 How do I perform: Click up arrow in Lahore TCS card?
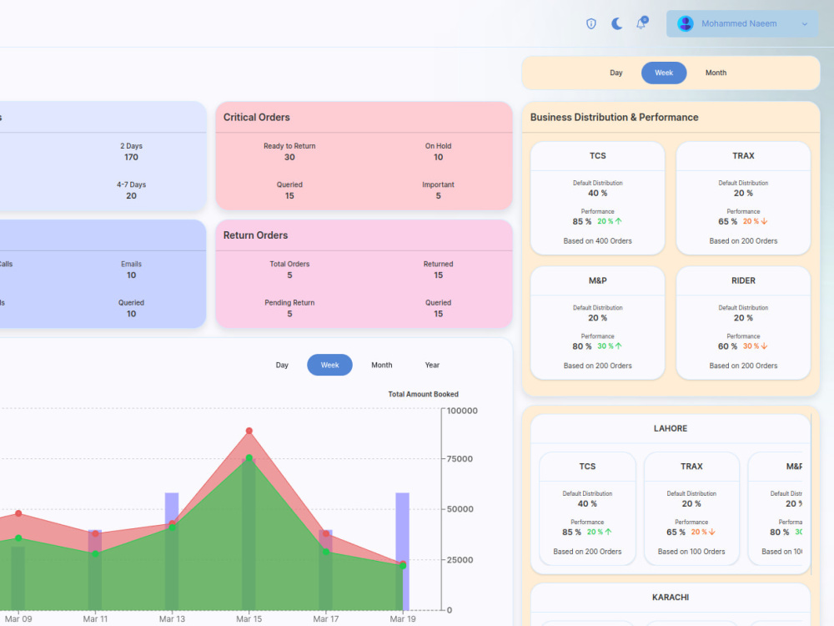tap(608, 532)
